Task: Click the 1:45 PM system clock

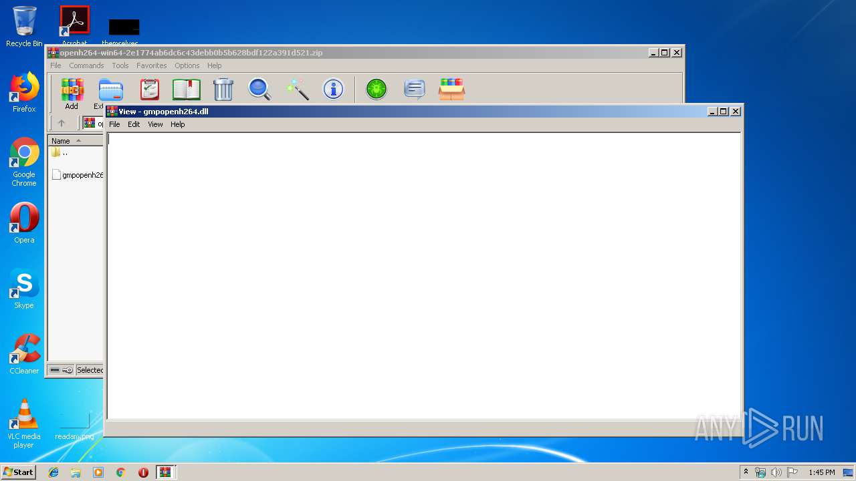Action: pyautogui.click(x=821, y=472)
